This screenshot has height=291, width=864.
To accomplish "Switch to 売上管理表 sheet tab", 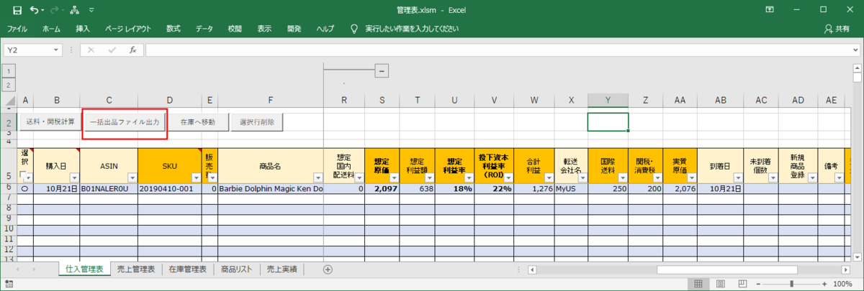I will (x=136, y=269).
